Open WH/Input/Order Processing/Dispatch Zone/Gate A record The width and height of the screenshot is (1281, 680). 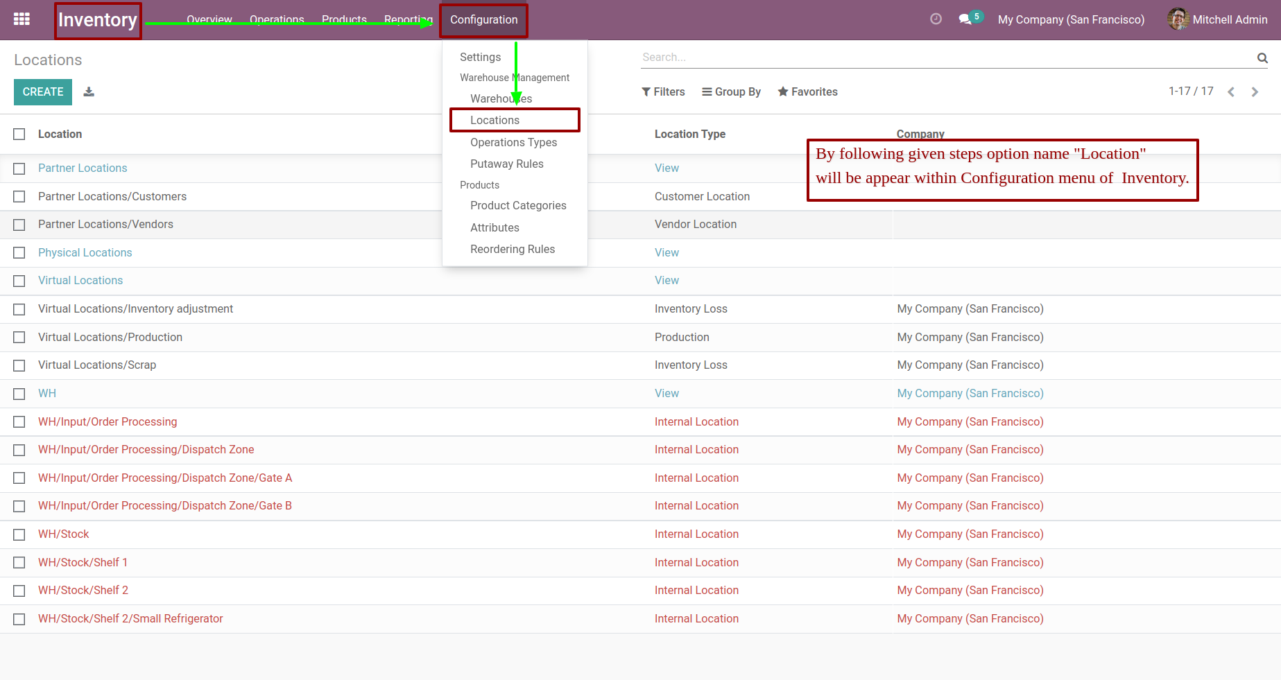pyautogui.click(x=165, y=478)
